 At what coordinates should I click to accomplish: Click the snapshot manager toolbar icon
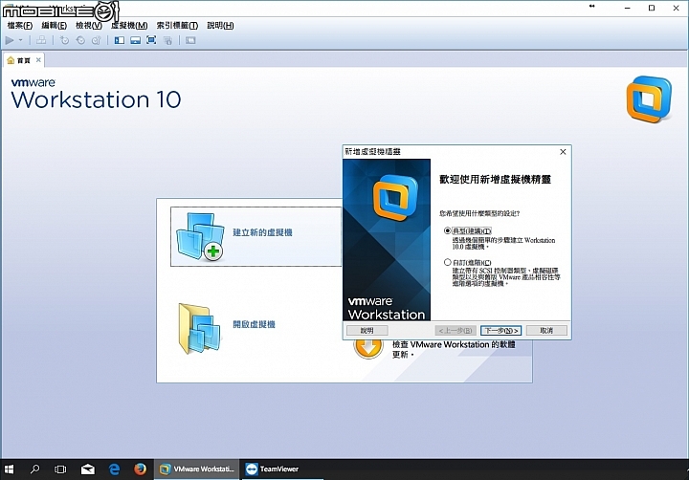pyautogui.click(x=97, y=40)
